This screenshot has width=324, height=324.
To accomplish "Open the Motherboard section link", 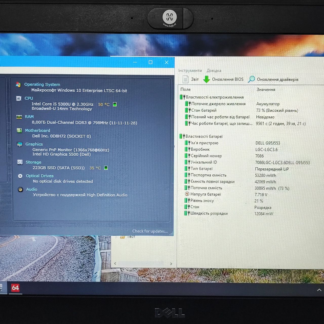I will coord(37,130).
